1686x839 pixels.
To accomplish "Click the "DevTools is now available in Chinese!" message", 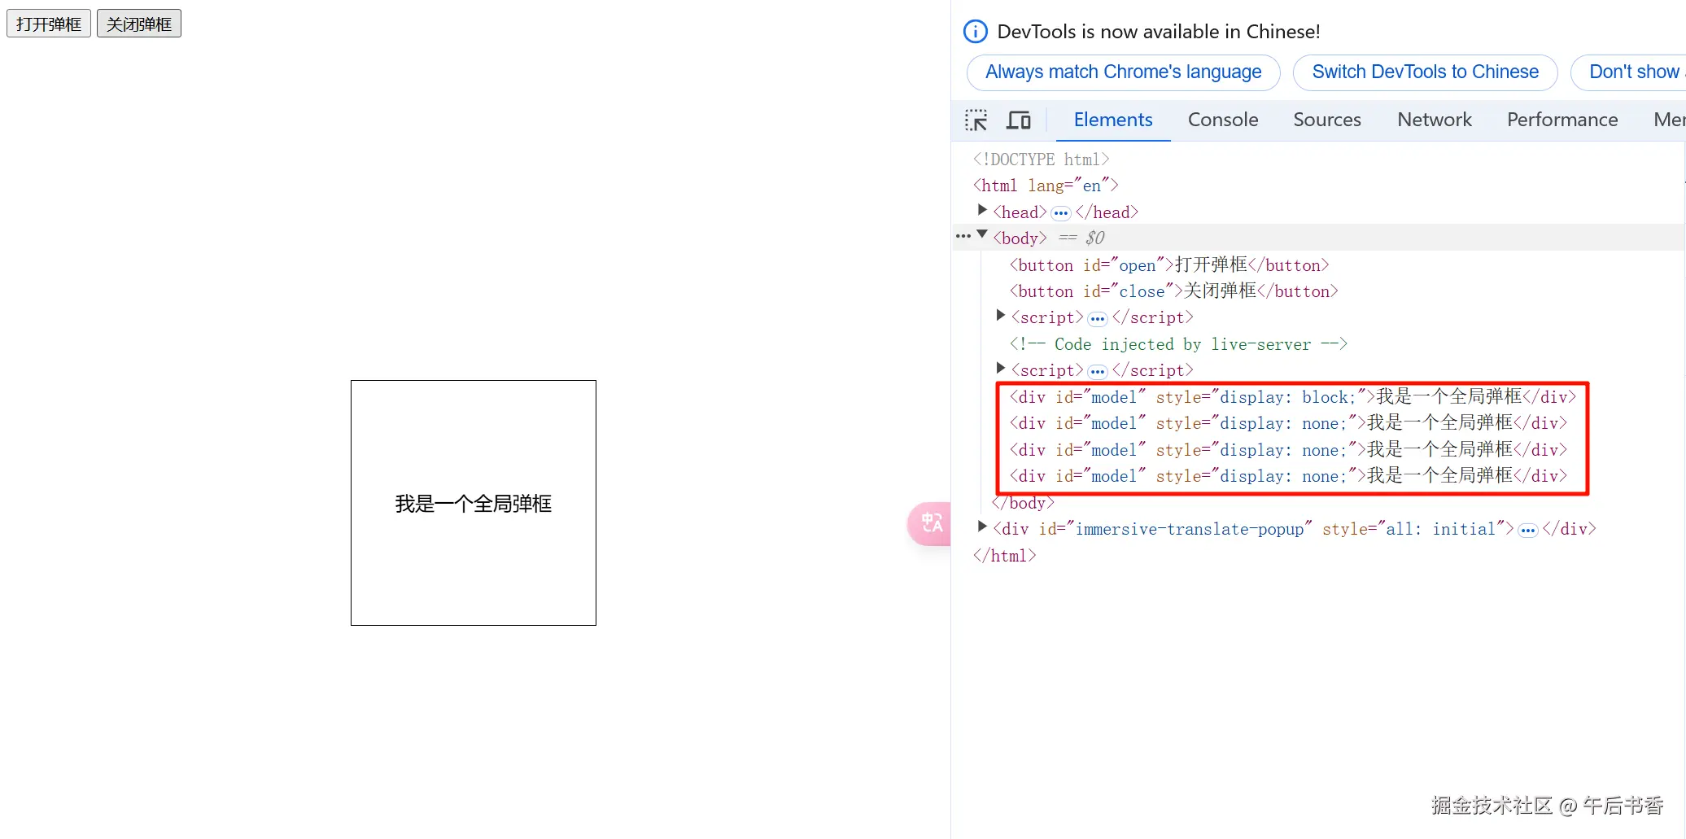I will pos(1159,32).
